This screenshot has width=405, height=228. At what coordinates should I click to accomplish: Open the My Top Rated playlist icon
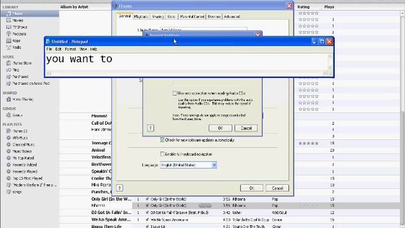click(9, 158)
